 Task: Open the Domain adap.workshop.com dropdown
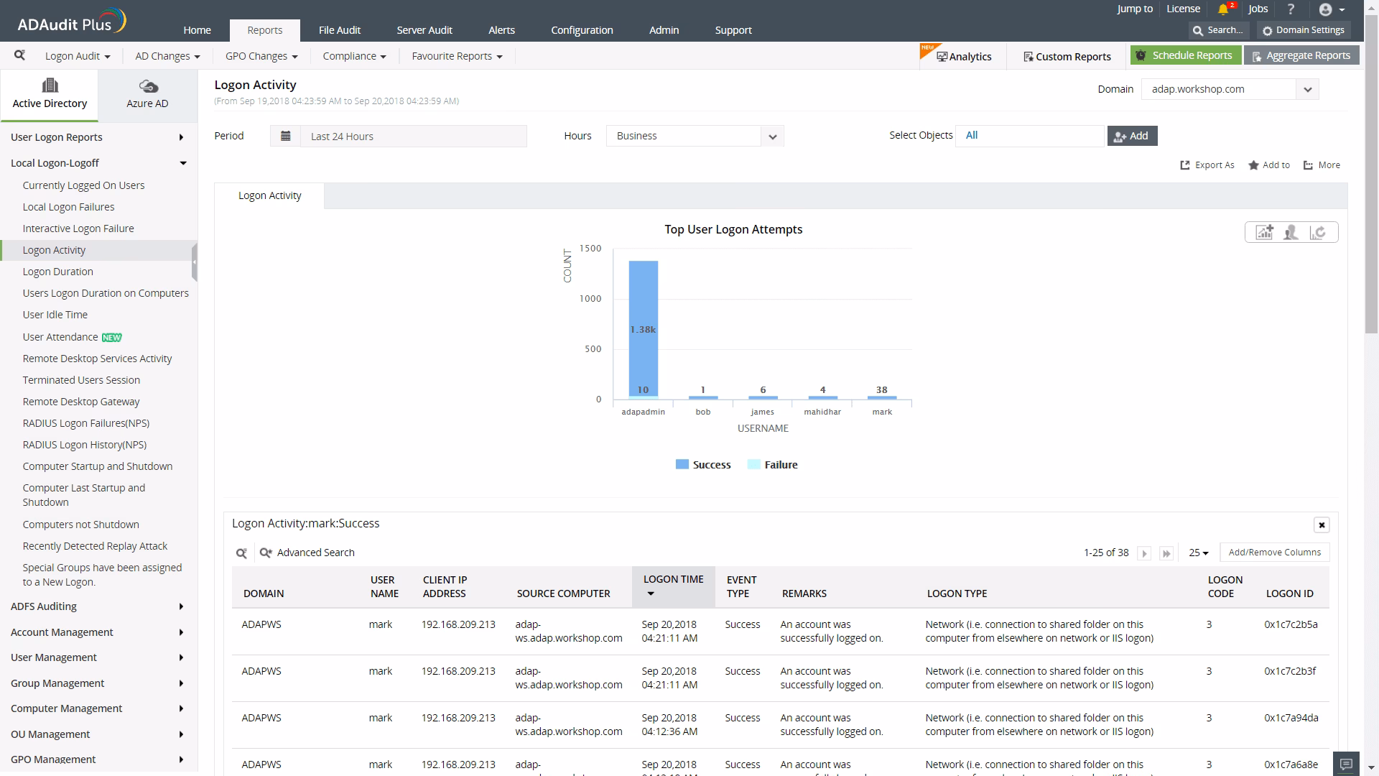coord(1307,90)
